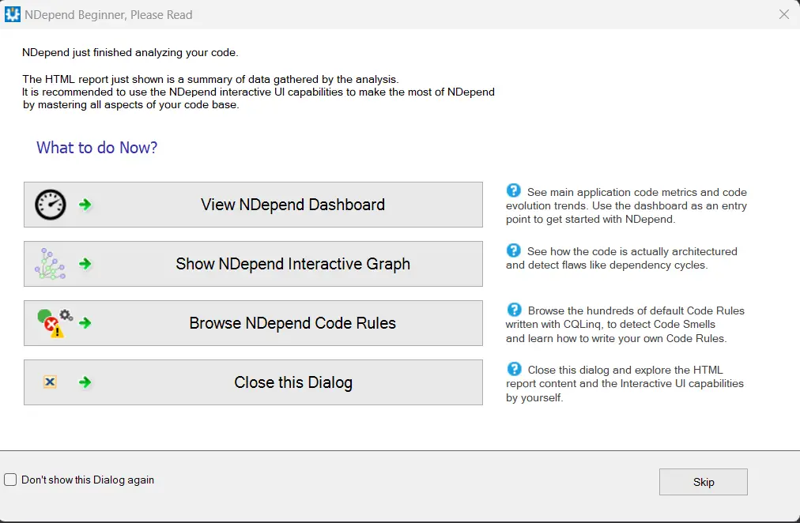Click green arrow beside Show NDepend Interactive Graph
The height and width of the screenshot is (523, 800).
(x=85, y=264)
